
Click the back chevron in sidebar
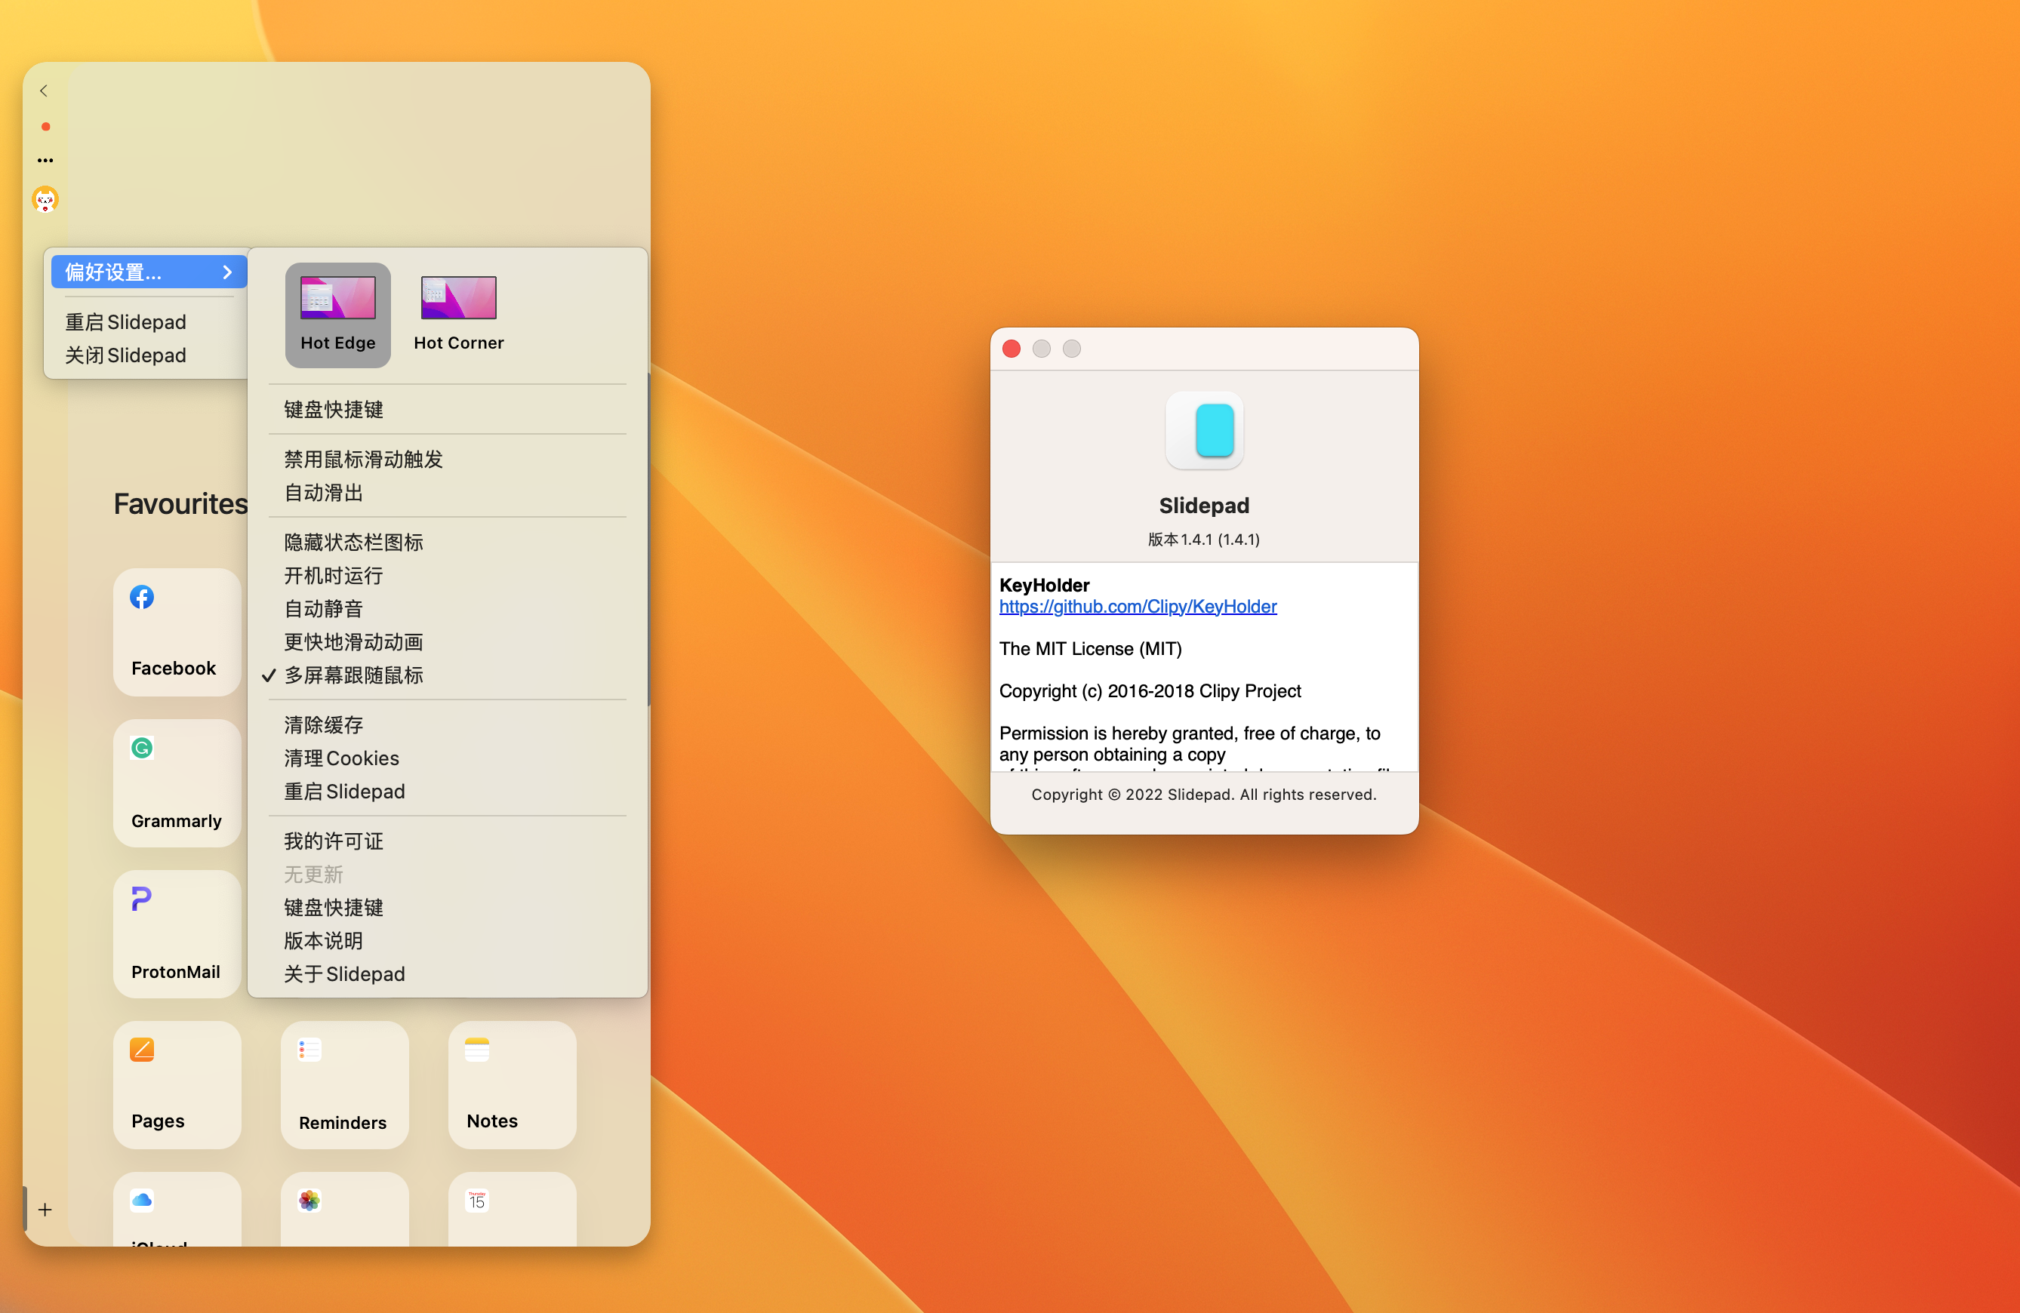[44, 91]
